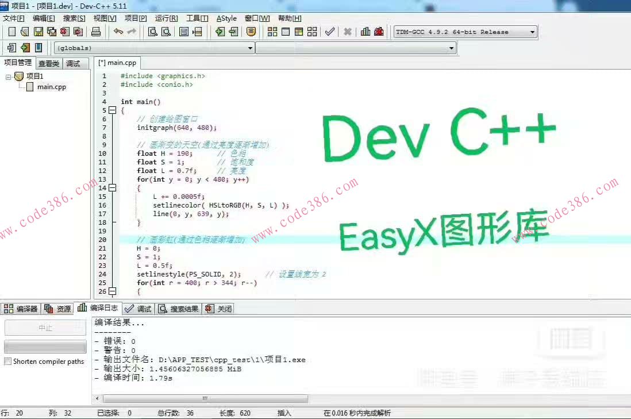Save the file with the floppy icon
Screen dimensions: 631x419
[x=39, y=32]
